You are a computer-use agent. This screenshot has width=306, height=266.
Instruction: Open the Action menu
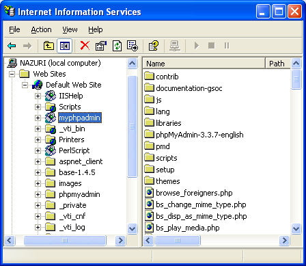41,29
